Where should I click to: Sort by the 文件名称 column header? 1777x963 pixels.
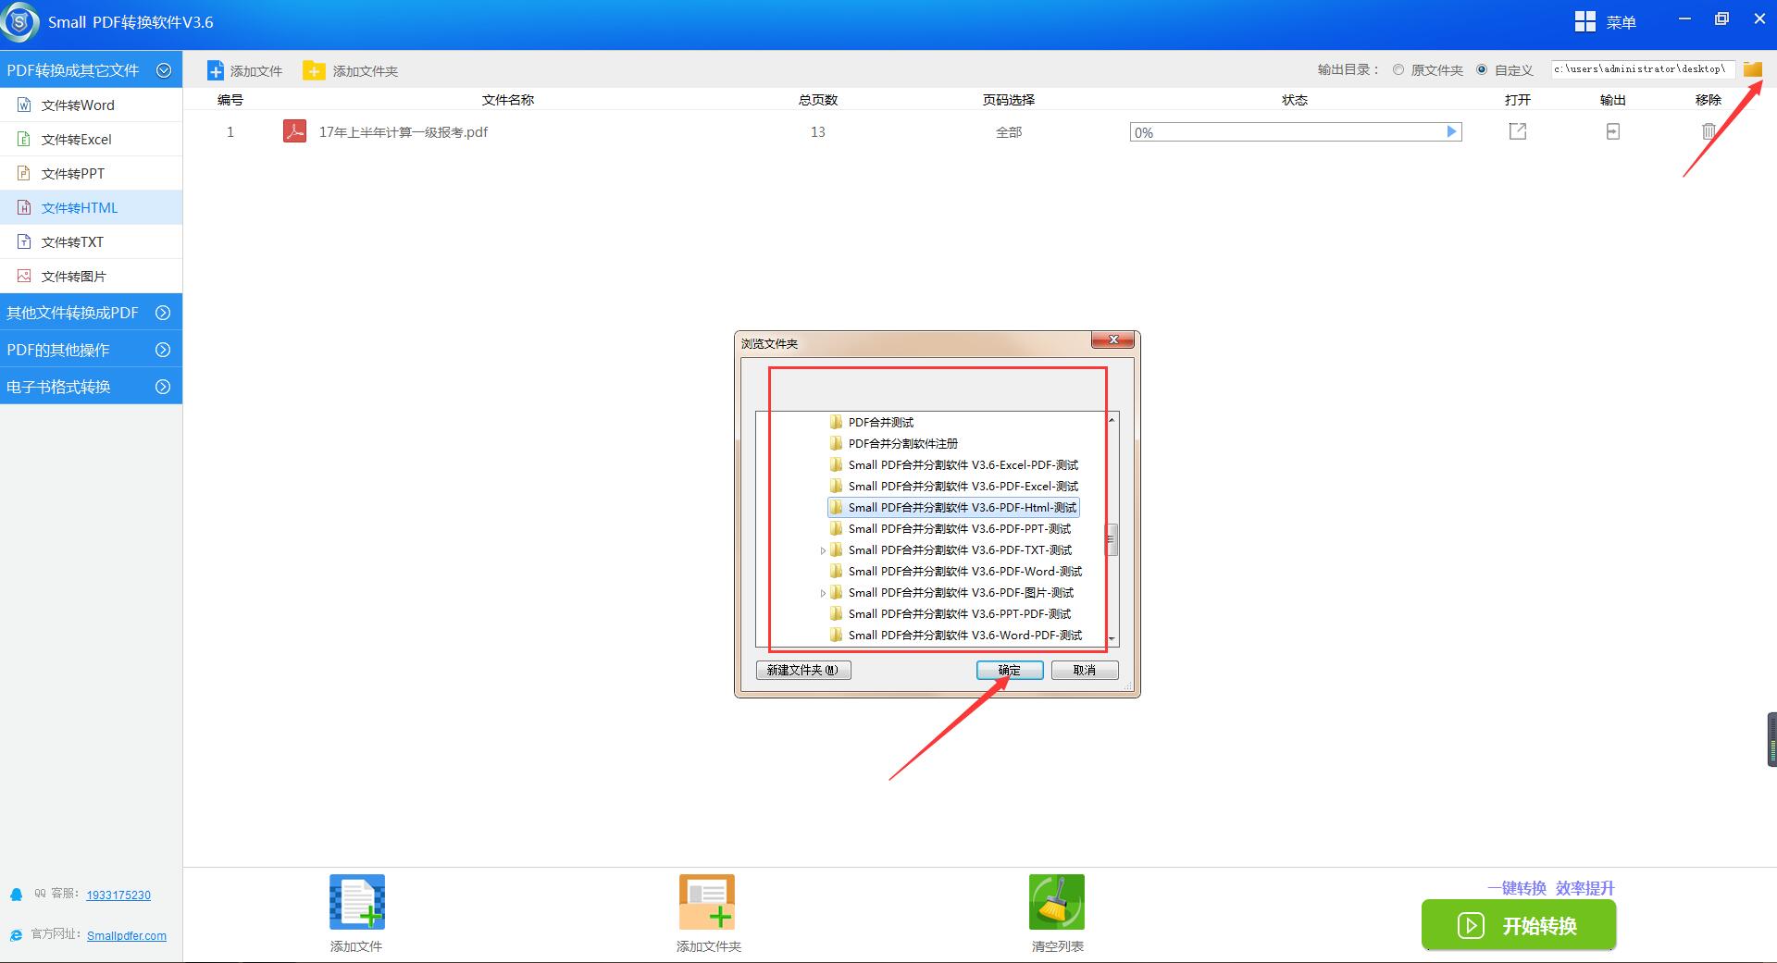(x=508, y=99)
